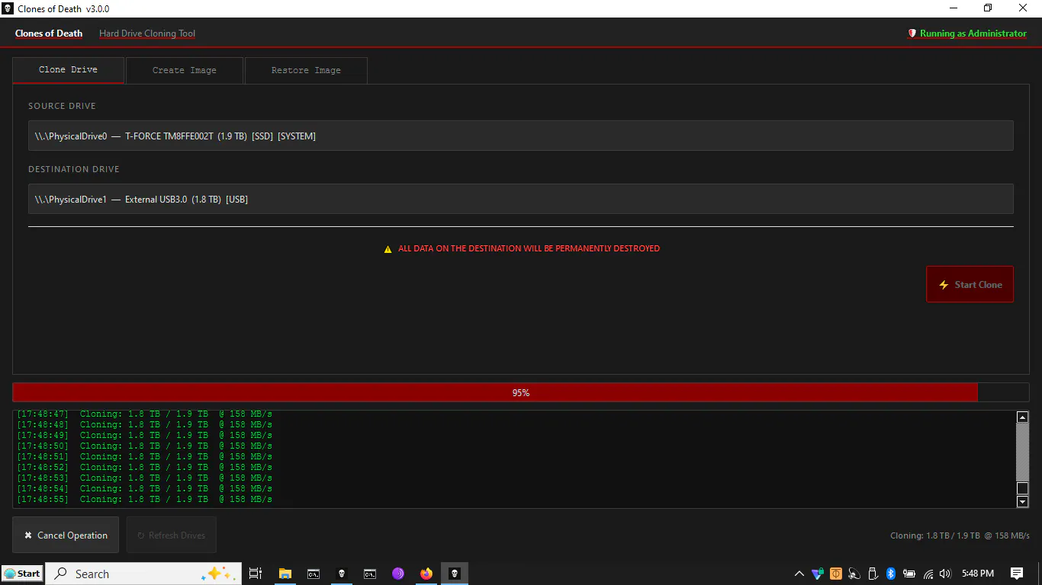Open the volume speaker tray icon
This screenshot has height=585, width=1042.
click(946, 574)
